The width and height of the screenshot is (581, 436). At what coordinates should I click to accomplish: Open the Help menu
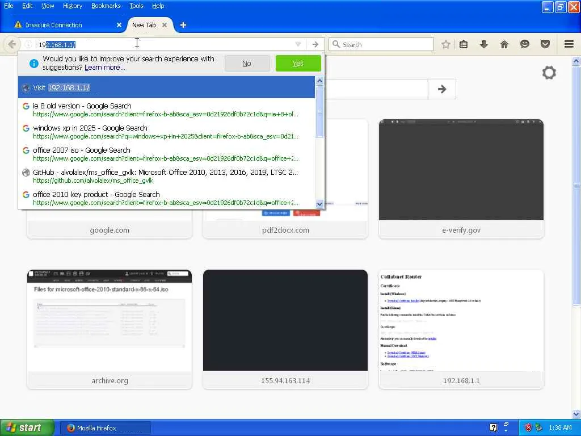[158, 6]
